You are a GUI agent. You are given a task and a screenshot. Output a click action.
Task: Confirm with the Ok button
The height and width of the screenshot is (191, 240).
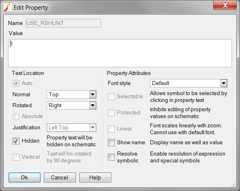pos(25,177)
